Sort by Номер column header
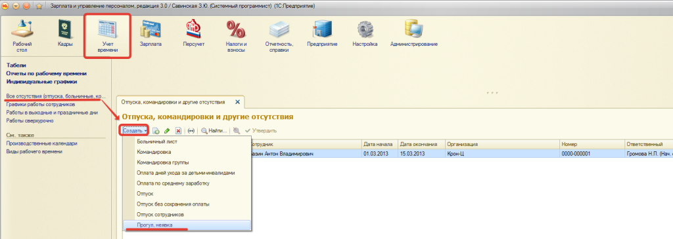673x239 pixels. coord(592,145)
